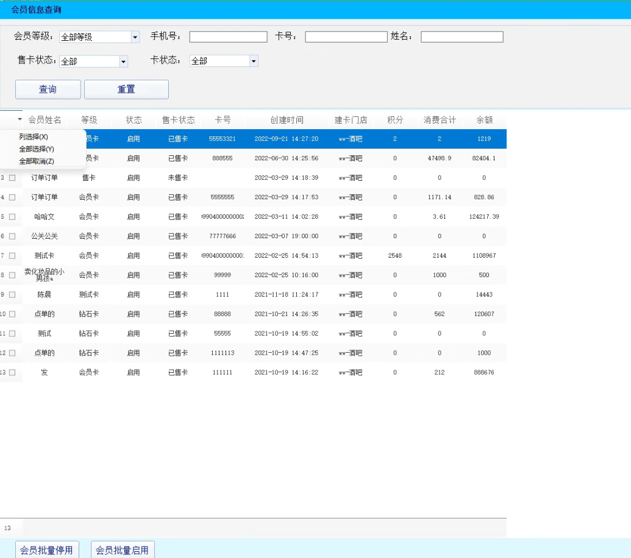This screenshot has height=558, width=631.
Task: Click balance value 1108967
Action: tap(483, 256)
